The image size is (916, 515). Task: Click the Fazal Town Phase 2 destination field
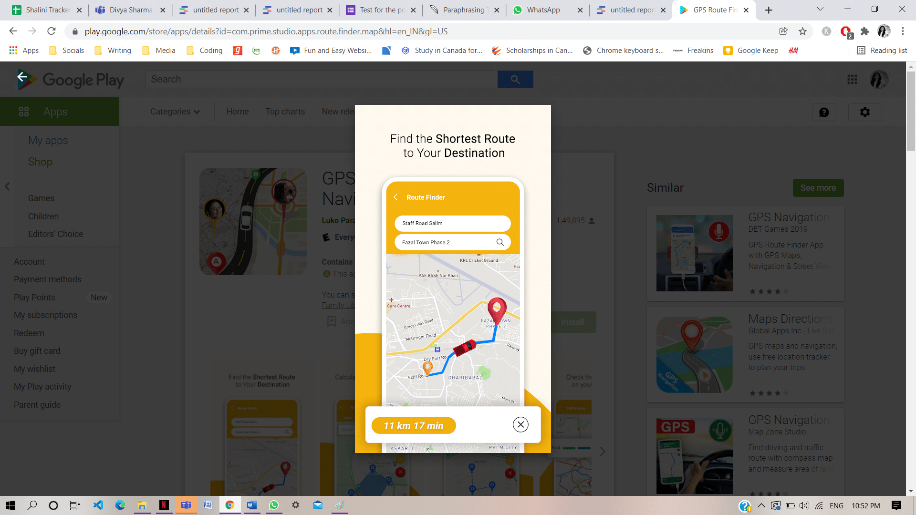point(452,242)
